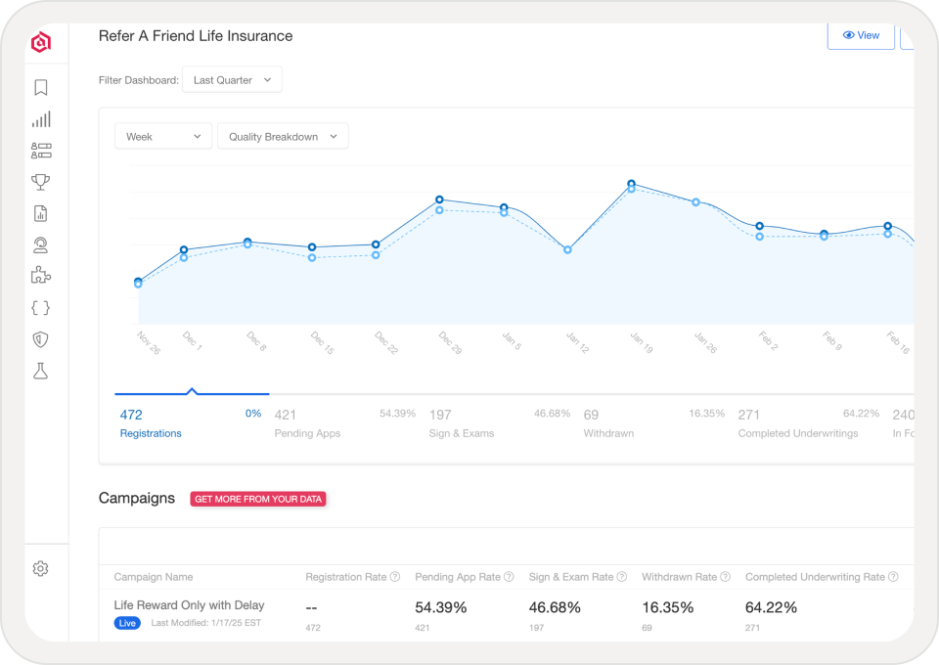Click the Live status badge

pos(127,623)
